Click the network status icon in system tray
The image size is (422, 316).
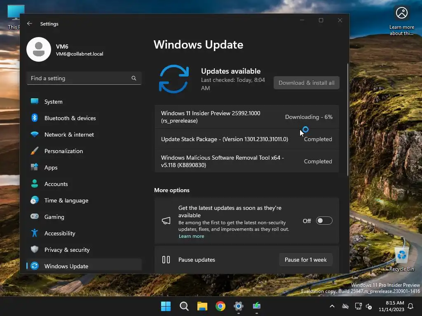(358, 306)
